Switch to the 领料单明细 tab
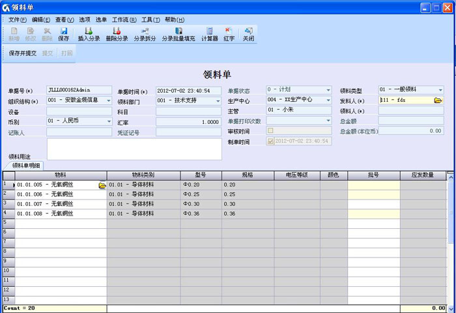Viewport: 456px width, 313px height. (x=26, y=166)
